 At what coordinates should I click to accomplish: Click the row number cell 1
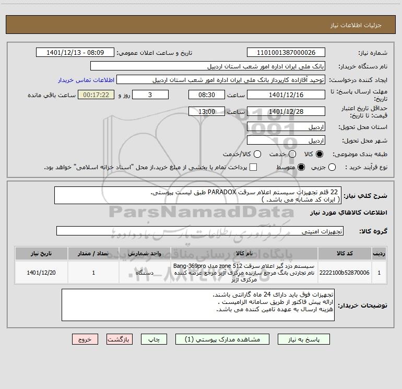click(x=379, y=273)
